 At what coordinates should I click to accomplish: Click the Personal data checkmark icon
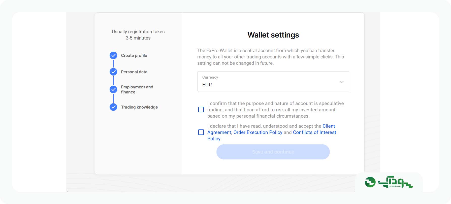tap(113, 72)
